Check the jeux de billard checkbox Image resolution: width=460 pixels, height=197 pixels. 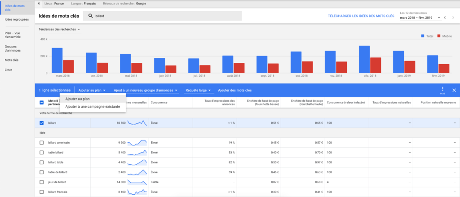pyautogui.click(x=41, y=182)
